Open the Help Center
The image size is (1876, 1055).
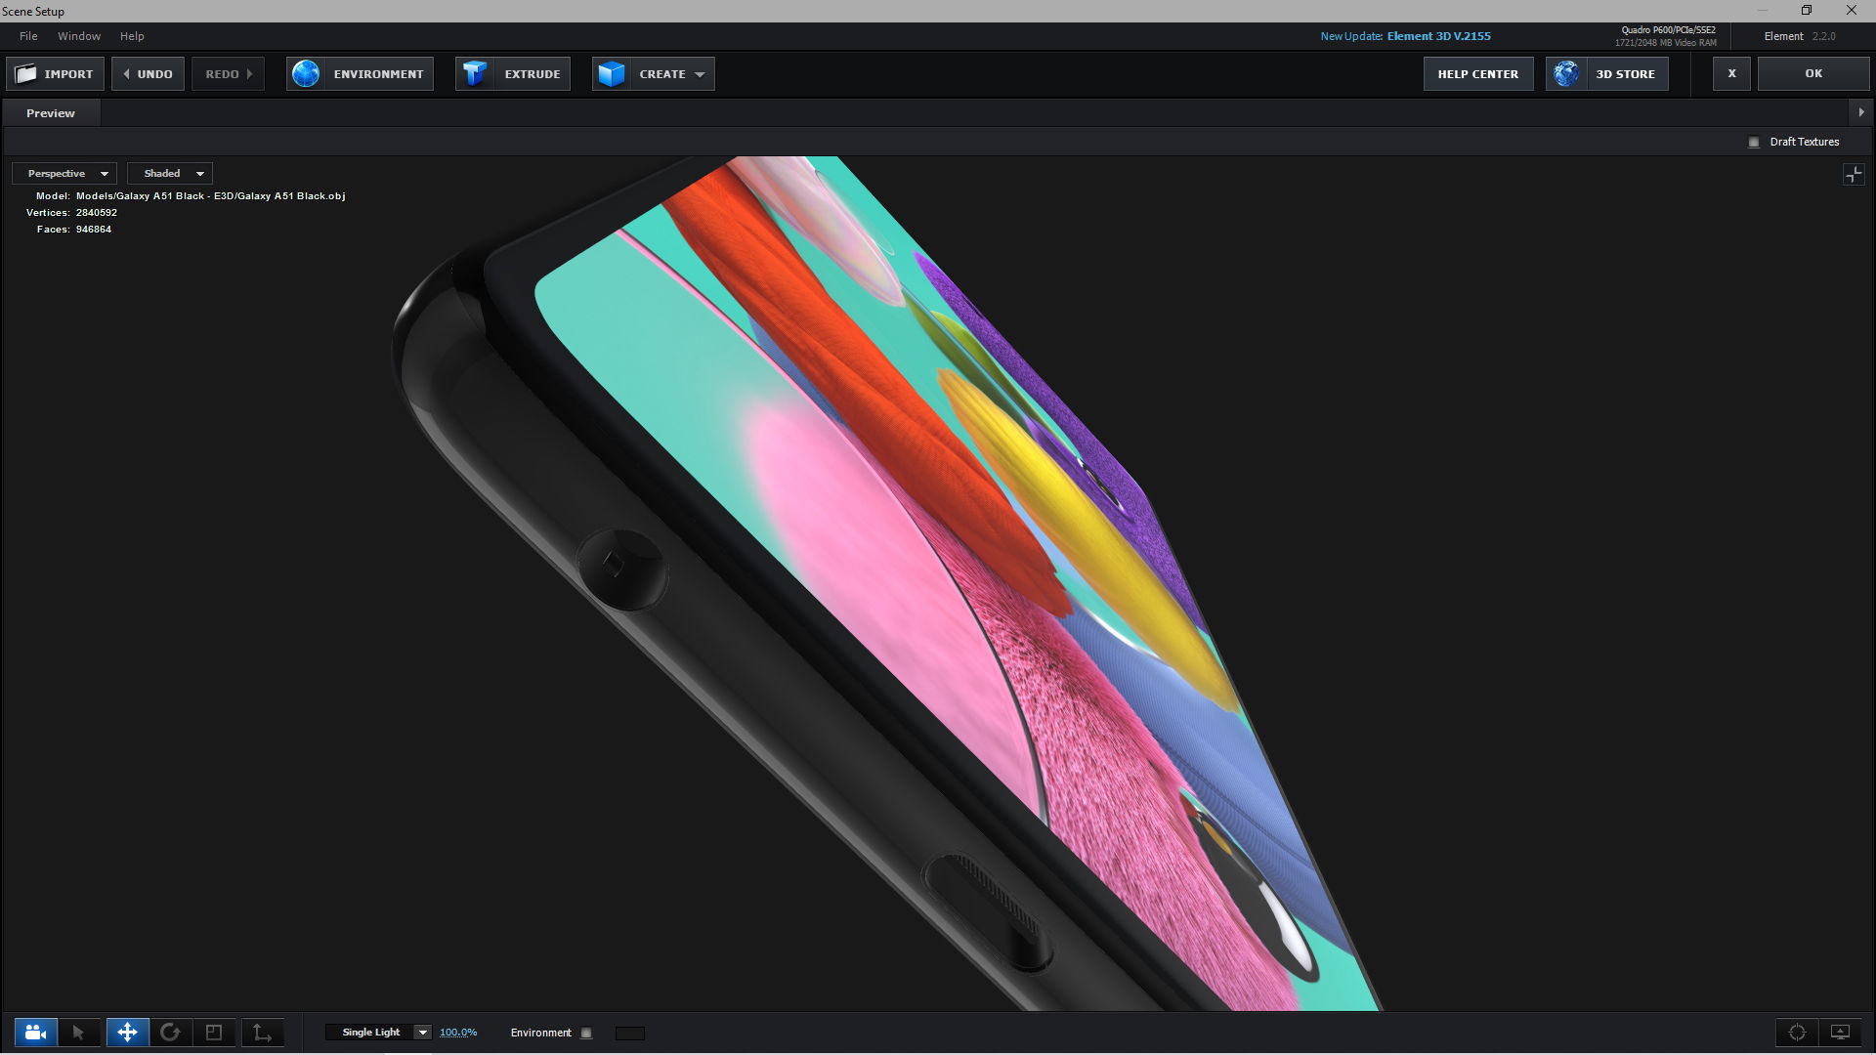(1478, 74)
